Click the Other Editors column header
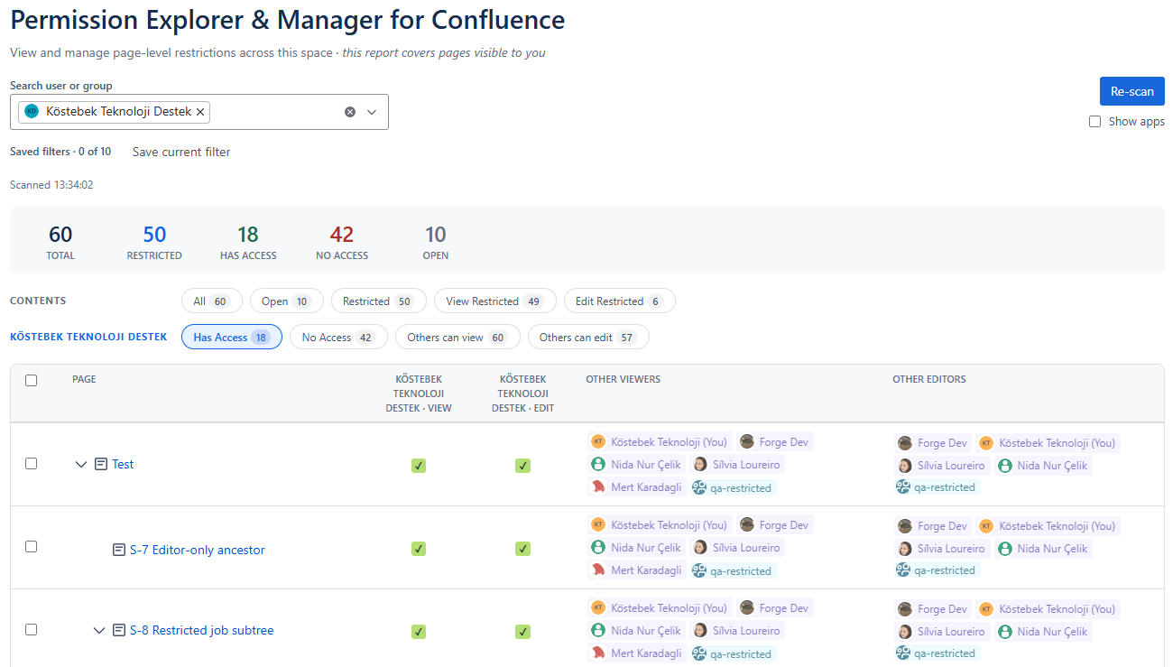 (x=929, y=379)
